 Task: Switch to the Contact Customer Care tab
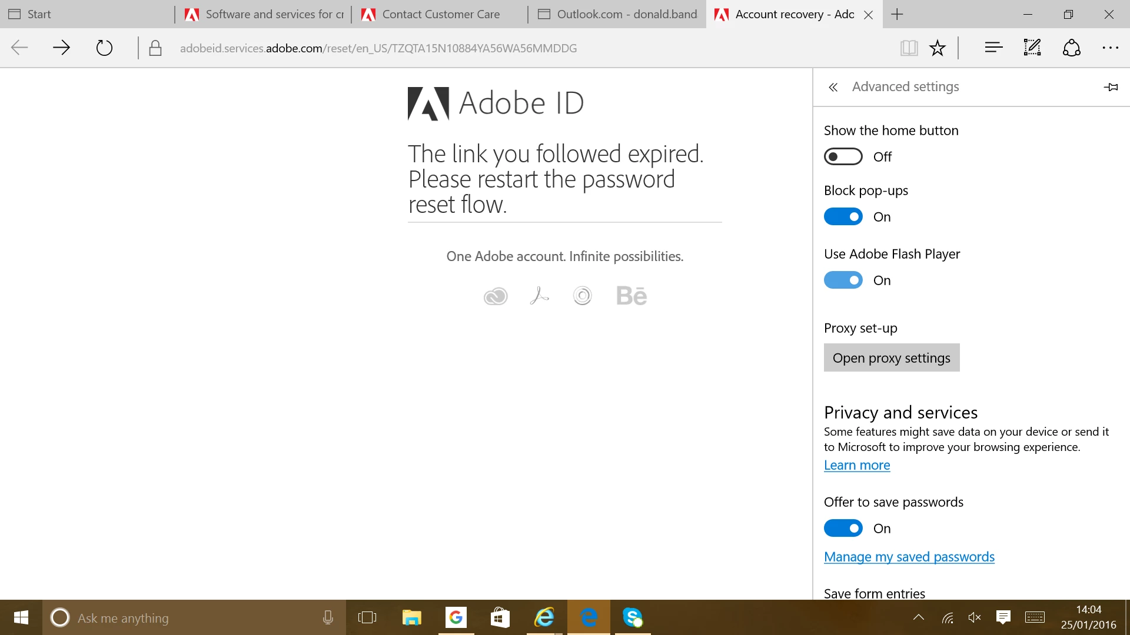(440, 14)
